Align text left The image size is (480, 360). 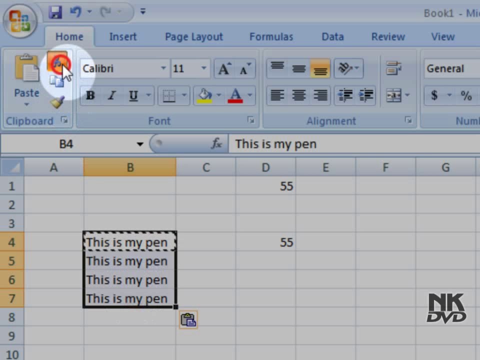[277, 95]
